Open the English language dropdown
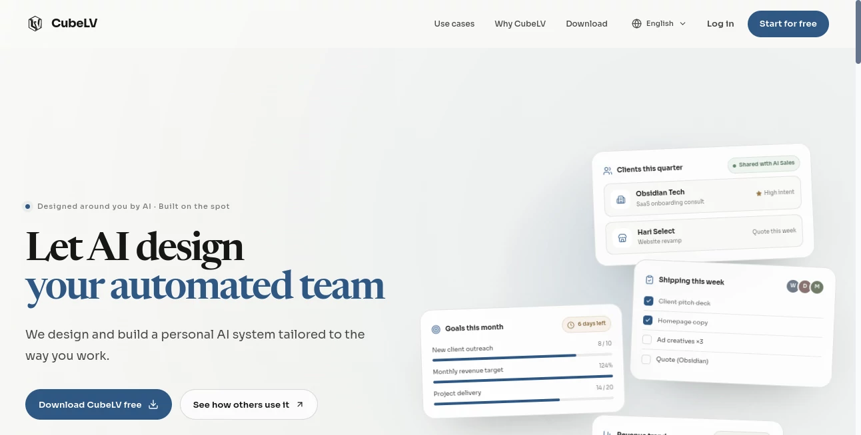This screenshot has height=435, width=861. (659, 24)
